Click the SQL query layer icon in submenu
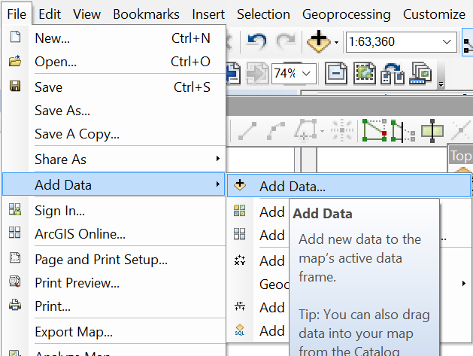This screenshot has height=356, width=473. [x=240, y=330]
